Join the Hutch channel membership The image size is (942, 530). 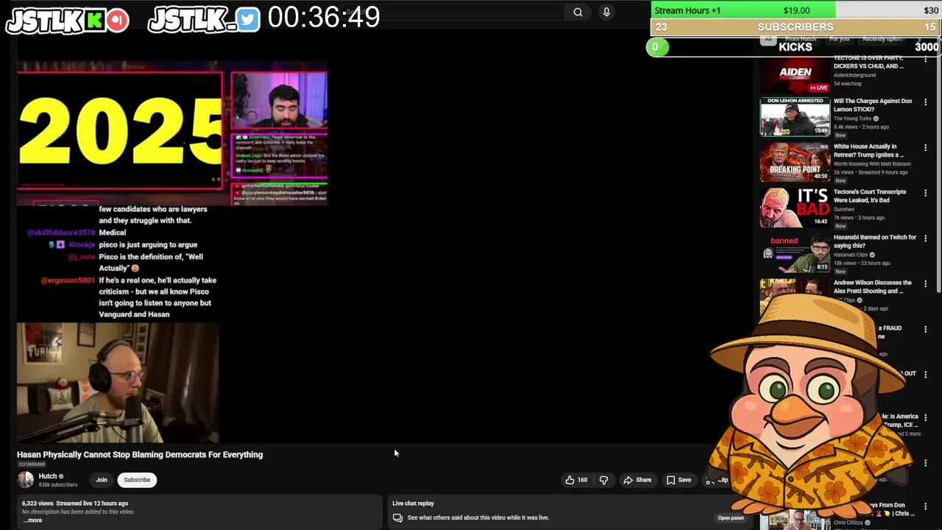coord(102,480)
